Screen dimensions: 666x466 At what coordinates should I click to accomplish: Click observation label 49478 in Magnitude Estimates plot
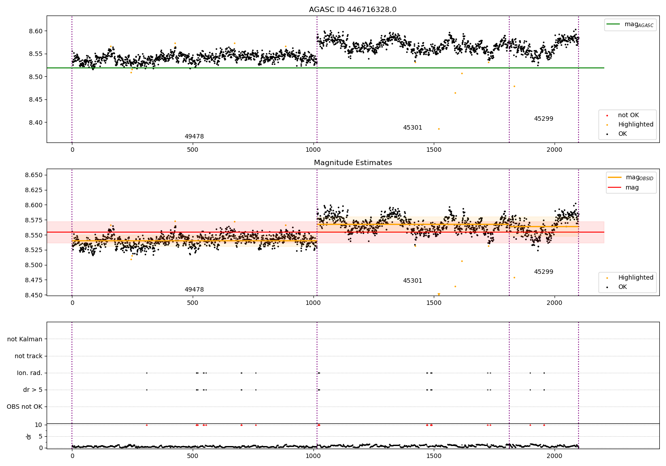click(194, 290)
